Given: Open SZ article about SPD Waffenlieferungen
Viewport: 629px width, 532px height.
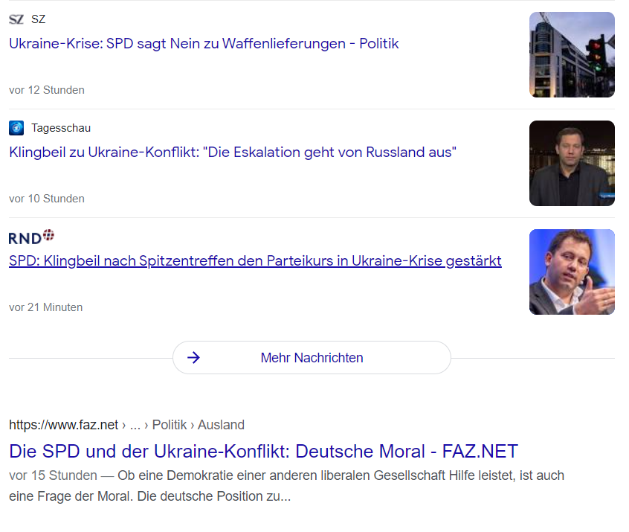Looking at the screenshot, I should 204,43.
